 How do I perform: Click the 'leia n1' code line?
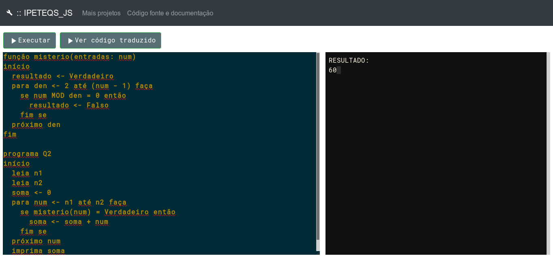pos(27,173)
